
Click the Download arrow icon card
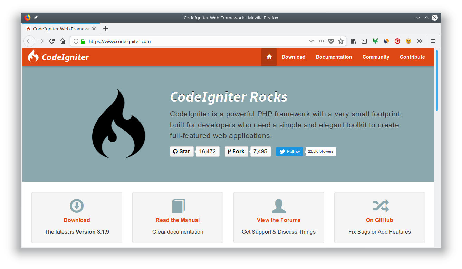coord(76,206)
